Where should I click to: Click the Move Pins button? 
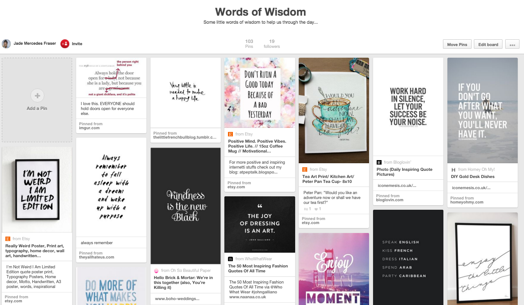(457, 44)
